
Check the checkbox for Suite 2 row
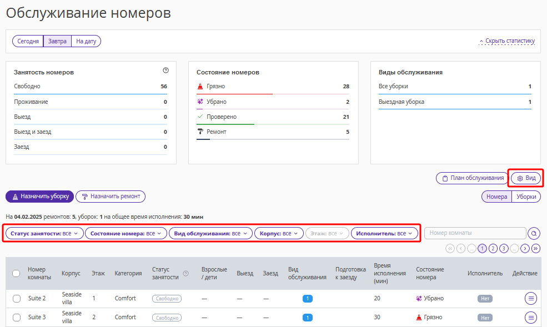(17, 299)
